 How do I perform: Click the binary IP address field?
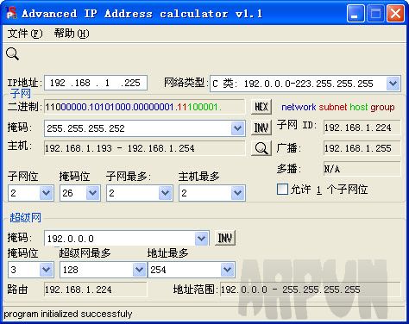(144, 107)
